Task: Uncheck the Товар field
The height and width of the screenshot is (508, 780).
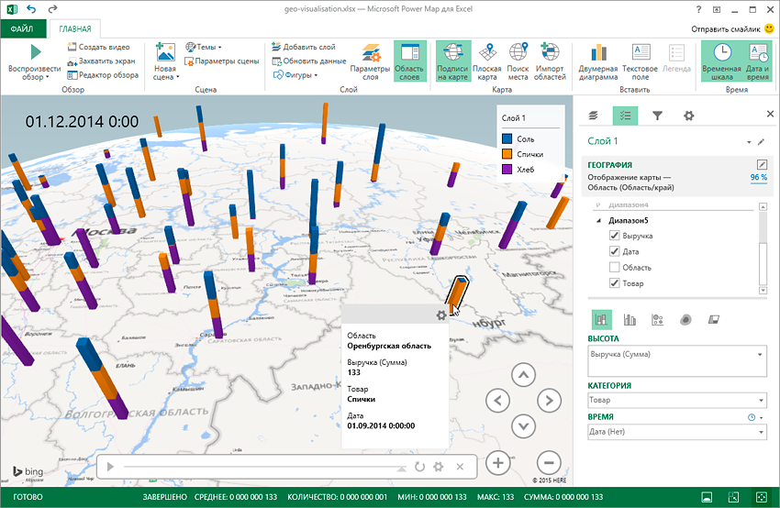Action: (614, 283)
